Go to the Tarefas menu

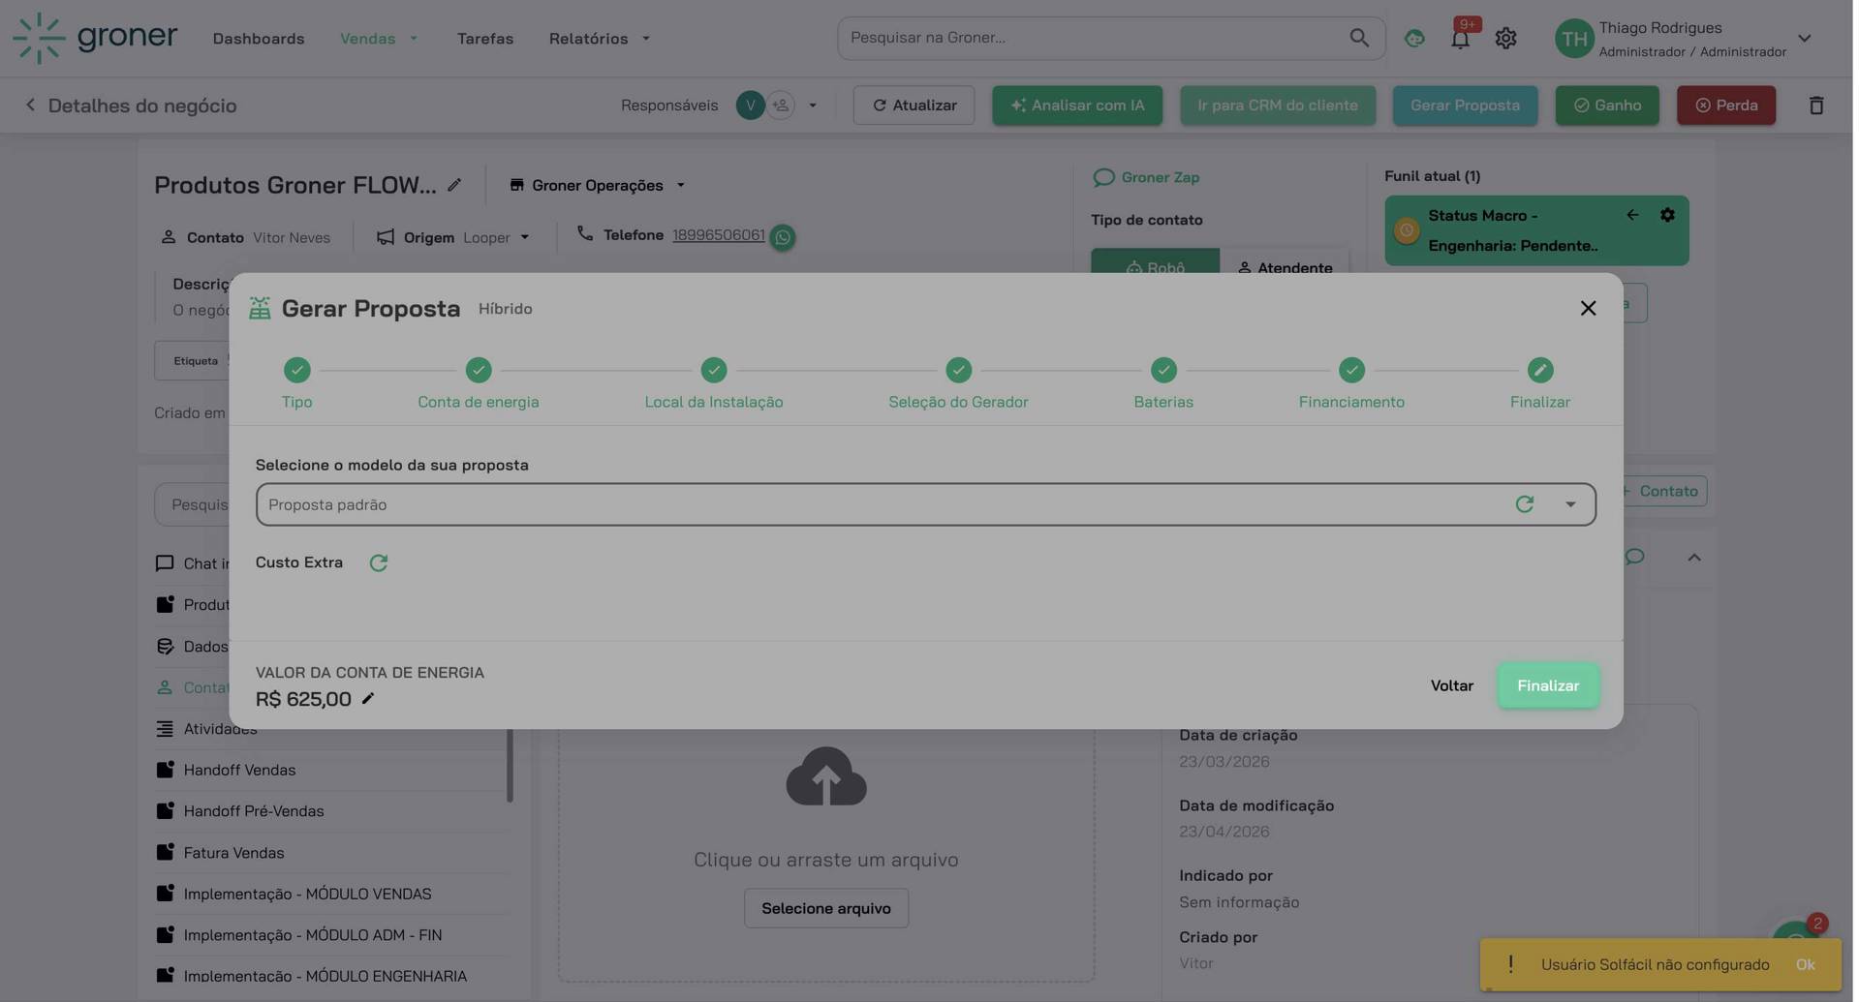[x=485, y=39]
